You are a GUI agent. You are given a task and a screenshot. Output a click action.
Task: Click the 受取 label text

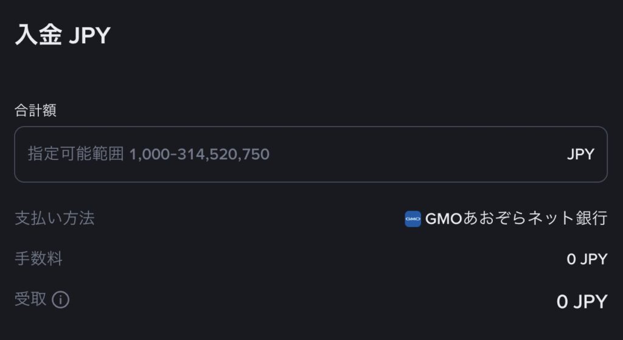tap(30, 299)
